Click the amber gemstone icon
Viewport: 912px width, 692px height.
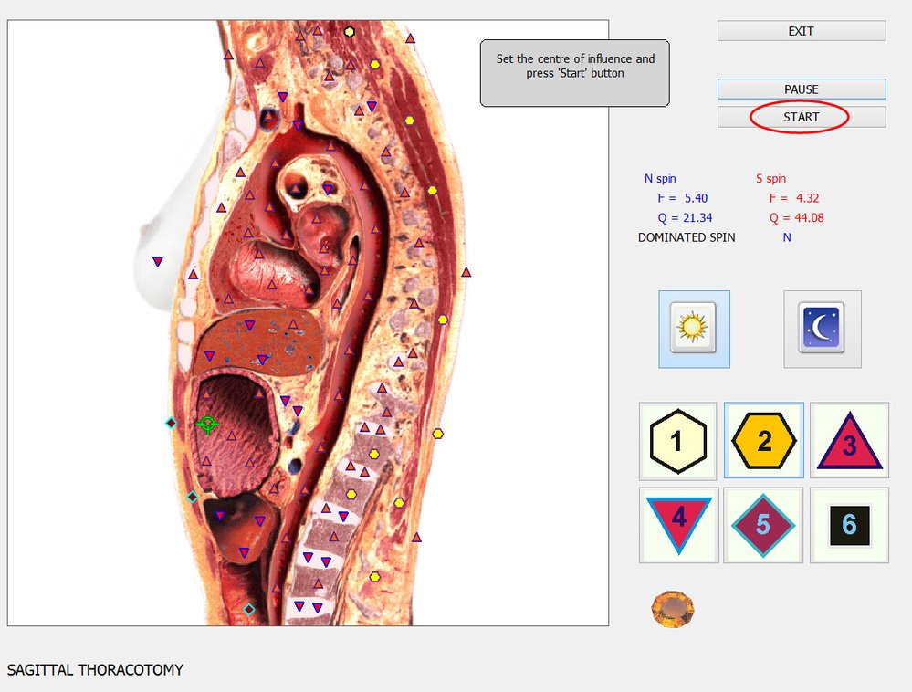[673, 609]
